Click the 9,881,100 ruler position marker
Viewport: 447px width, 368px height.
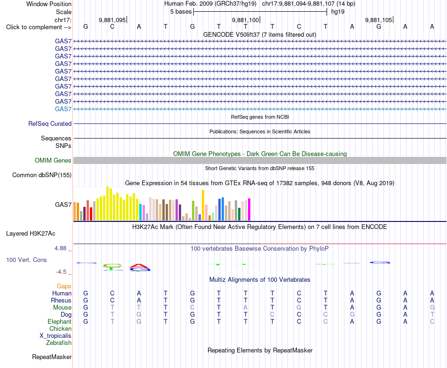coord(246,20)
